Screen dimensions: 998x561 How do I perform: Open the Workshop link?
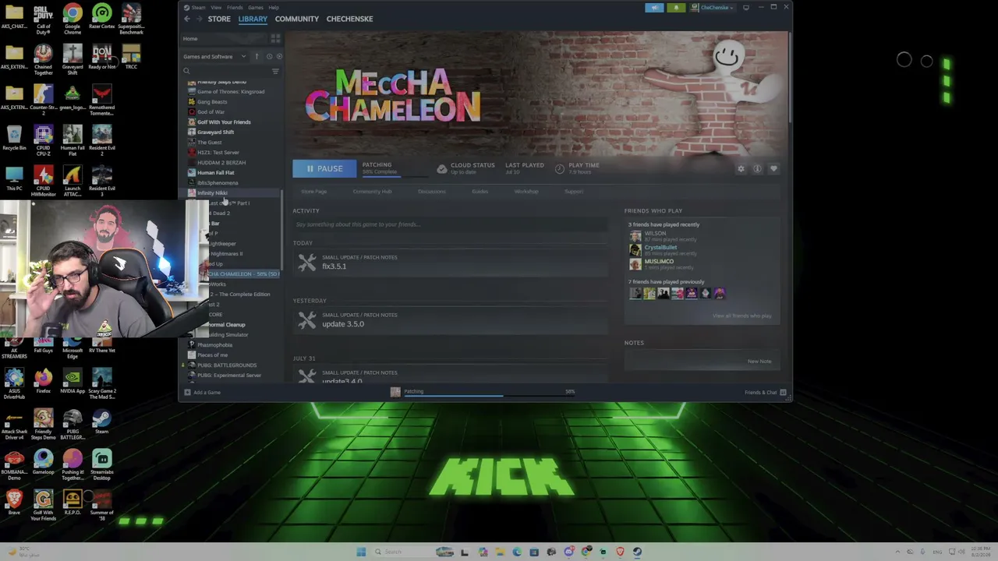coord(526,192)
